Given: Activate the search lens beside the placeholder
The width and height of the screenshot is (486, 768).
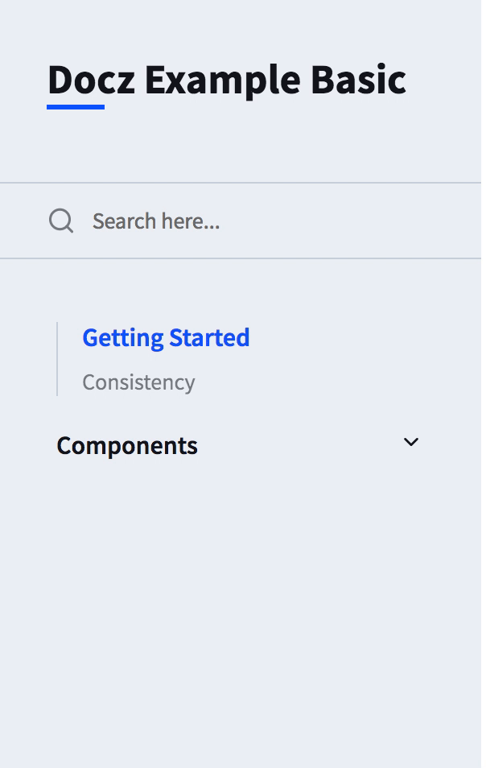Looking at the screenshot, I should 61,221.
